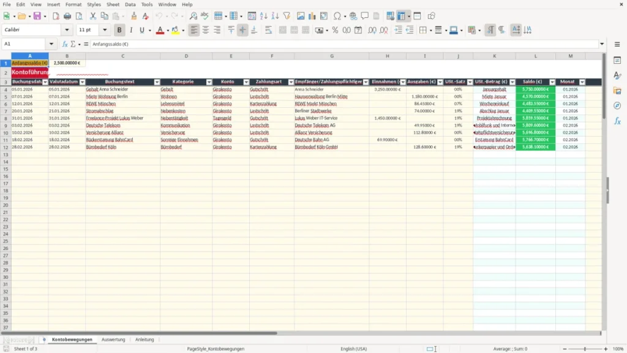Apply the yellow highlight background color
The width and height of the screenshot is (627, 353).
[175, 30]
